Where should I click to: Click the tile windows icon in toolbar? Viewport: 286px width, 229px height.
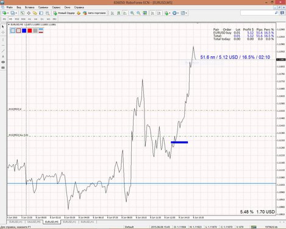tap(145, 13)
